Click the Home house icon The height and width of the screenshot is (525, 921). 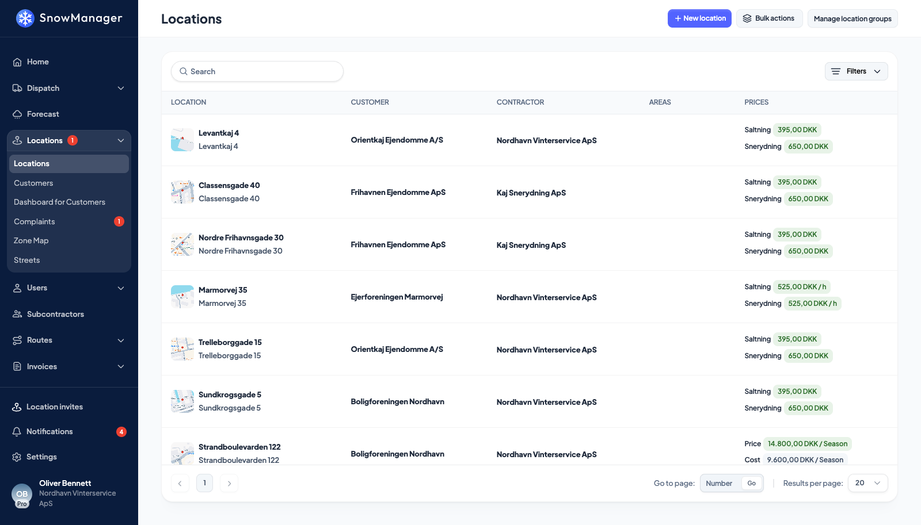pos(17,62)
